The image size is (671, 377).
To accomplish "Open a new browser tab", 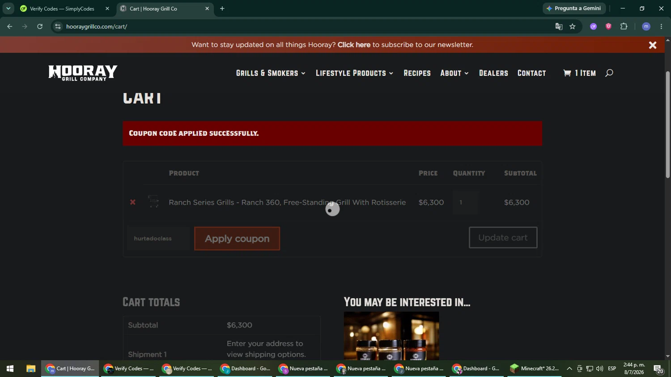I will tap(222, 8).
